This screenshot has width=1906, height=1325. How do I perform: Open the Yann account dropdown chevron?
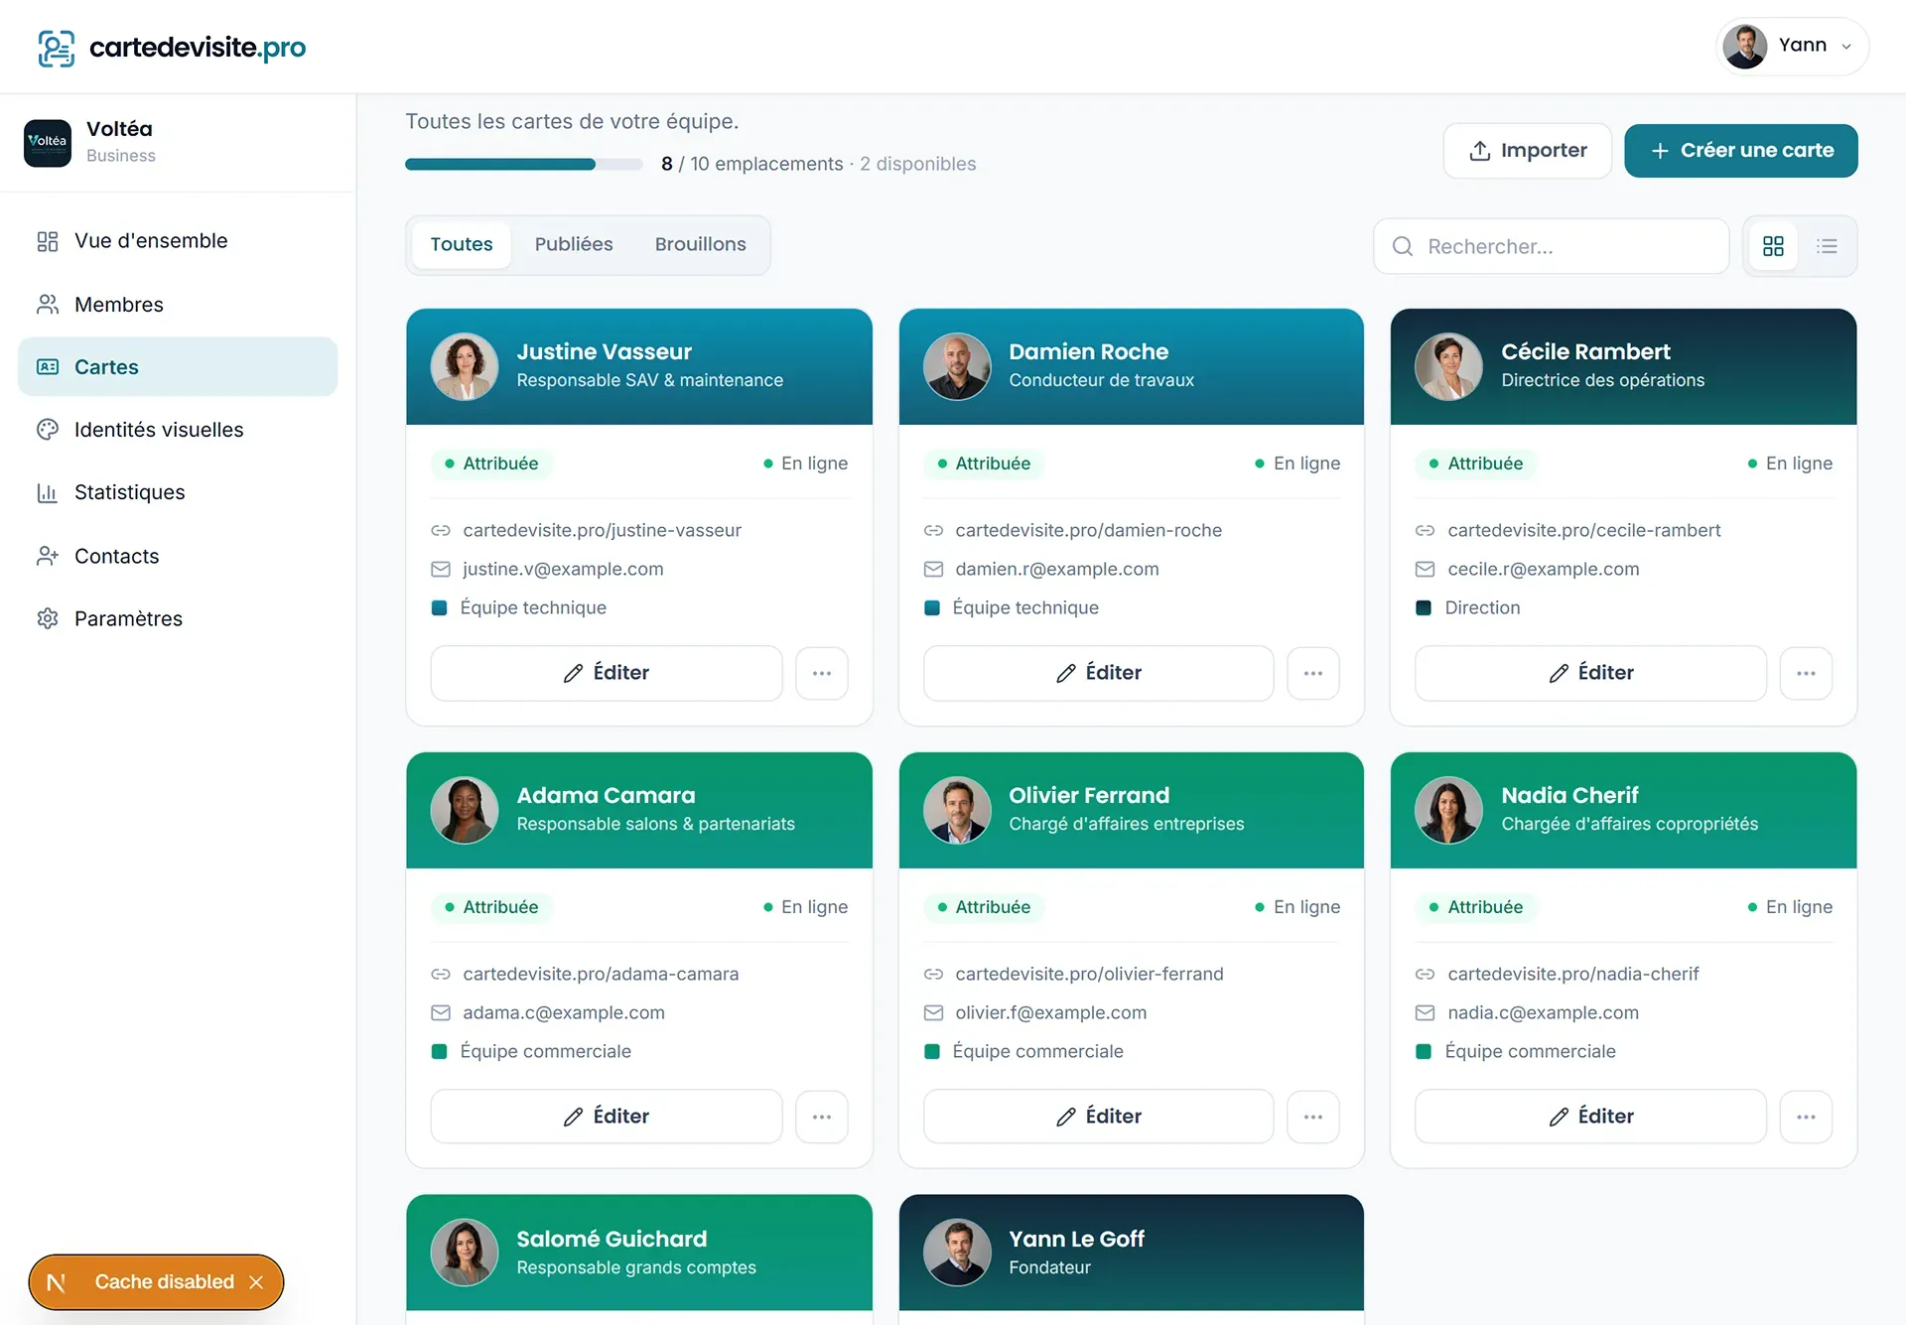click(x=1846, y=47)
